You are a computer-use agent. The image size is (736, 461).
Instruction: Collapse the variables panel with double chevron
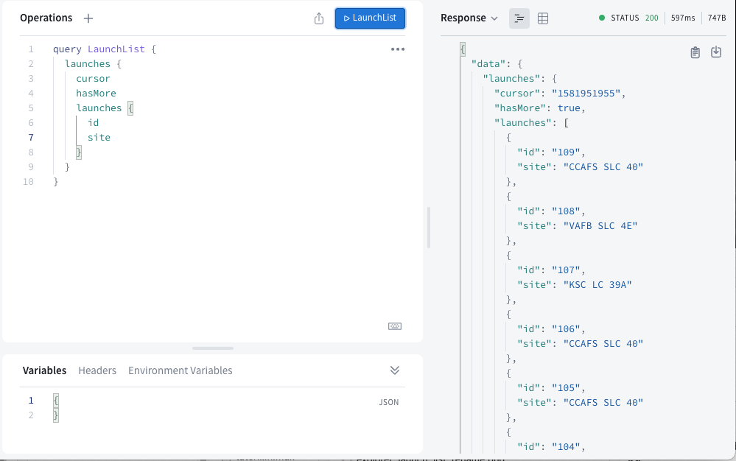tap(395, 370)
